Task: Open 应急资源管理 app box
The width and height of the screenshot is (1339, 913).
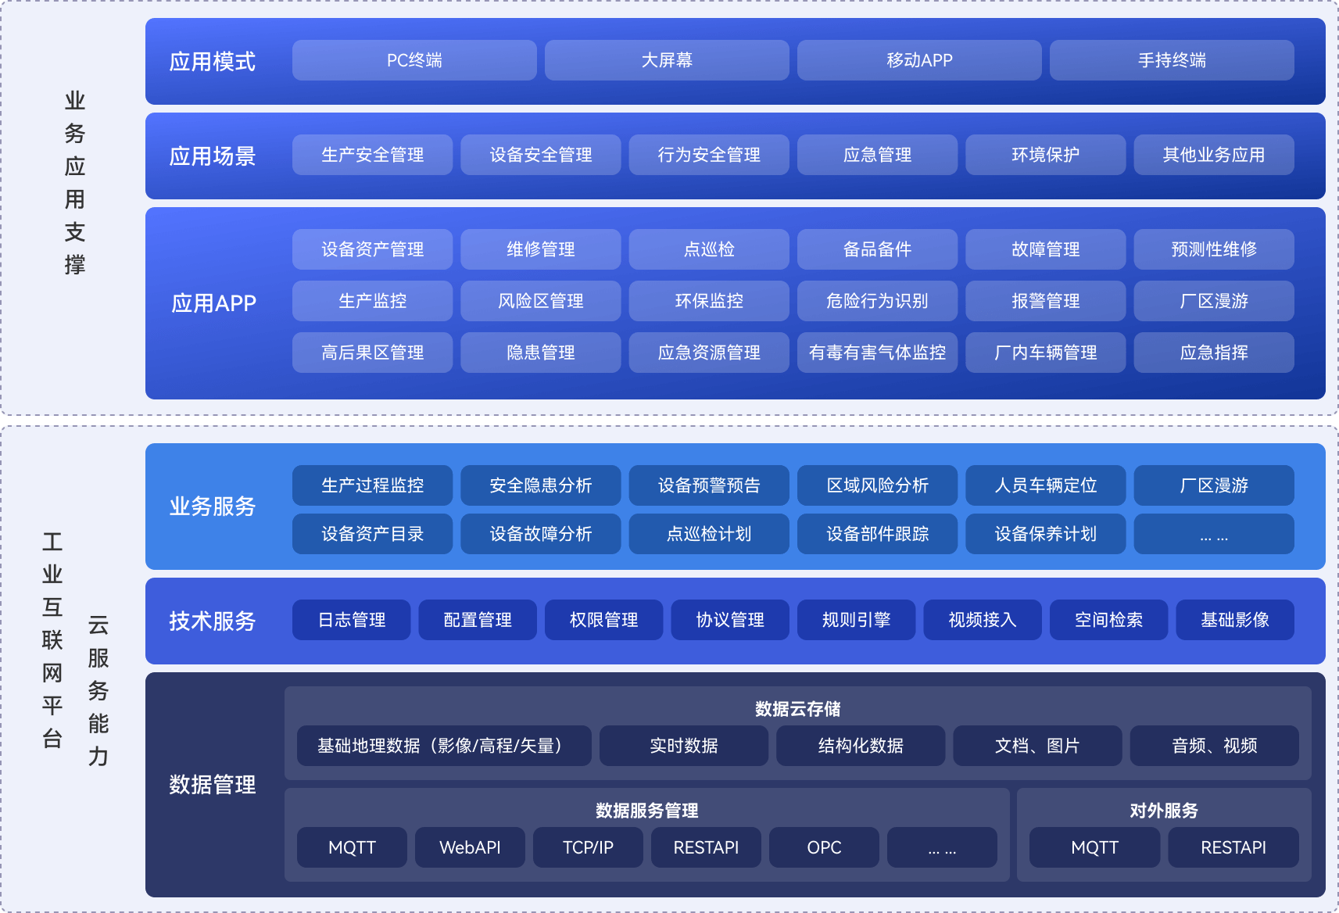Action: [709, 353]
